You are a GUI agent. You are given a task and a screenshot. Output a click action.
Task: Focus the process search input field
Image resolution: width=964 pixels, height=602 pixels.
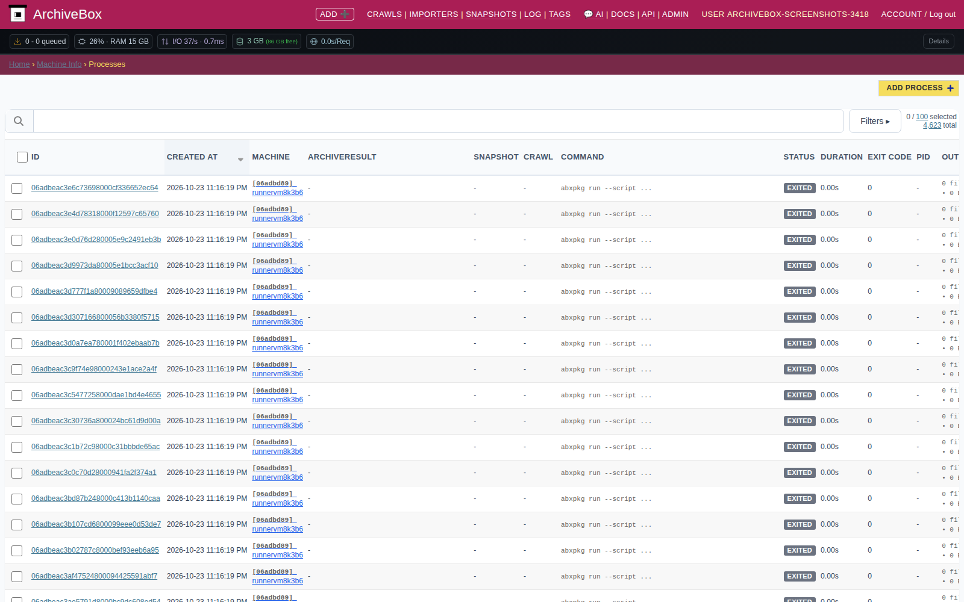438,121
